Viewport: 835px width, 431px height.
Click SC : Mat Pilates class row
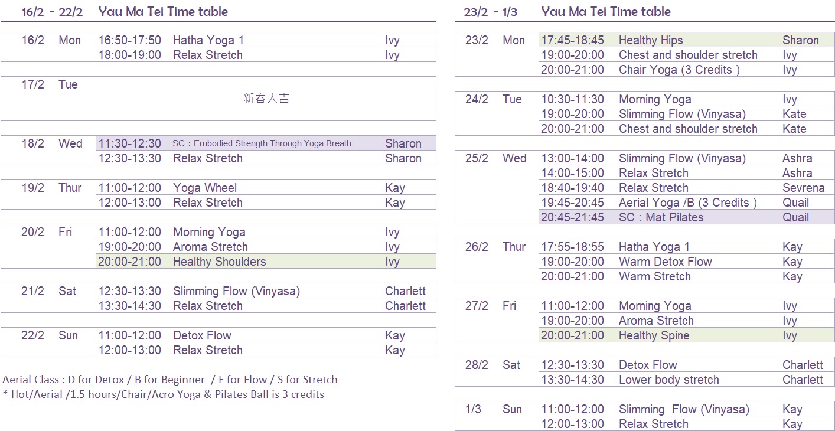tap(661, 217)
